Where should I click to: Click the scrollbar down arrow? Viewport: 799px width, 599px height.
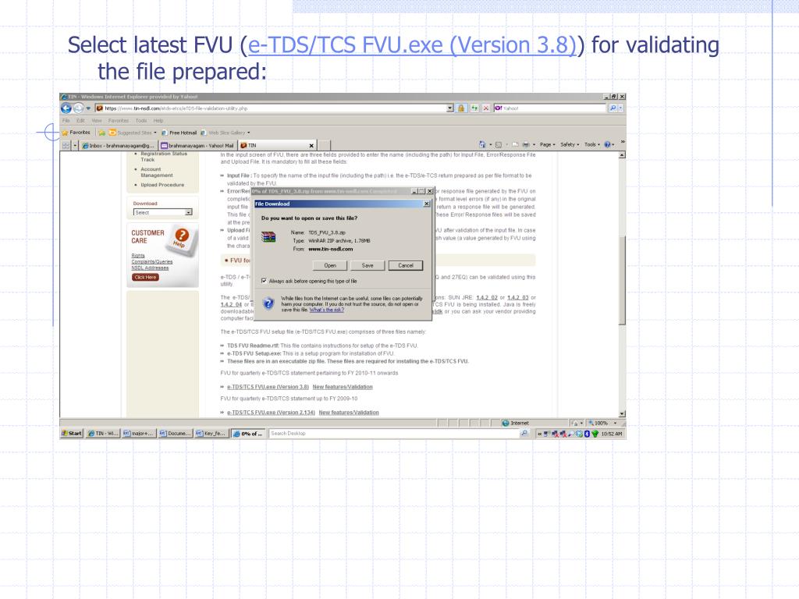(x=622, y=414)
